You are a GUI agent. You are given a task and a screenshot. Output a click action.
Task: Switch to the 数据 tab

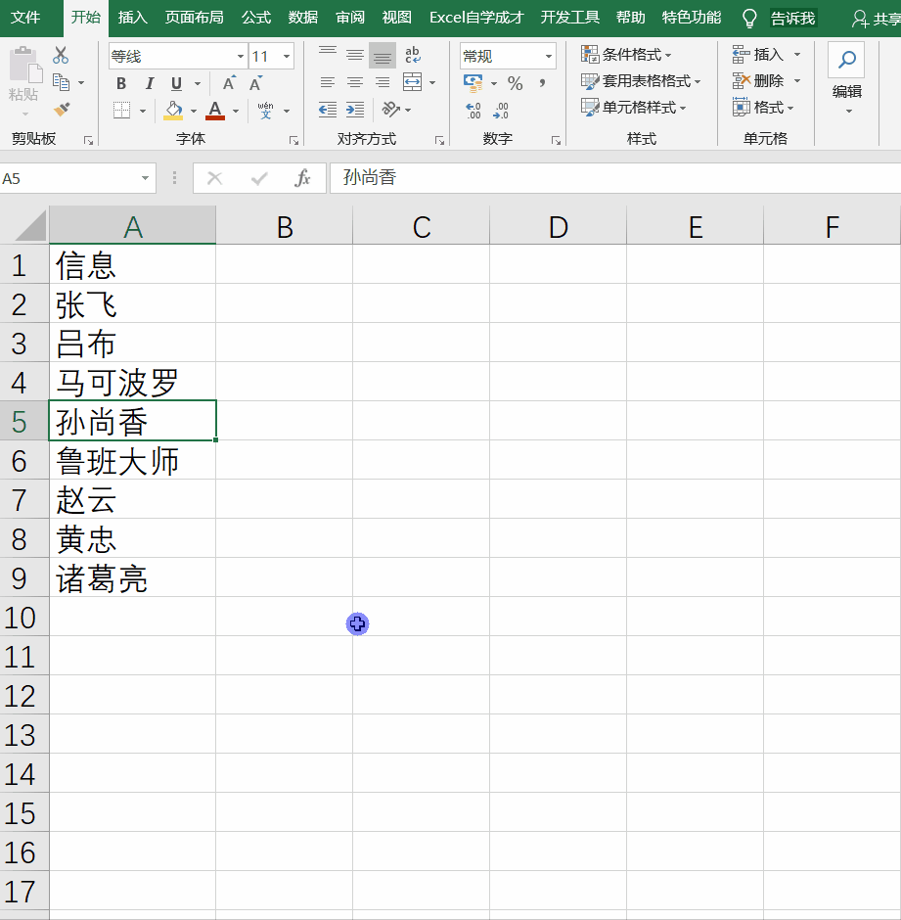click(x=303, y=18)
